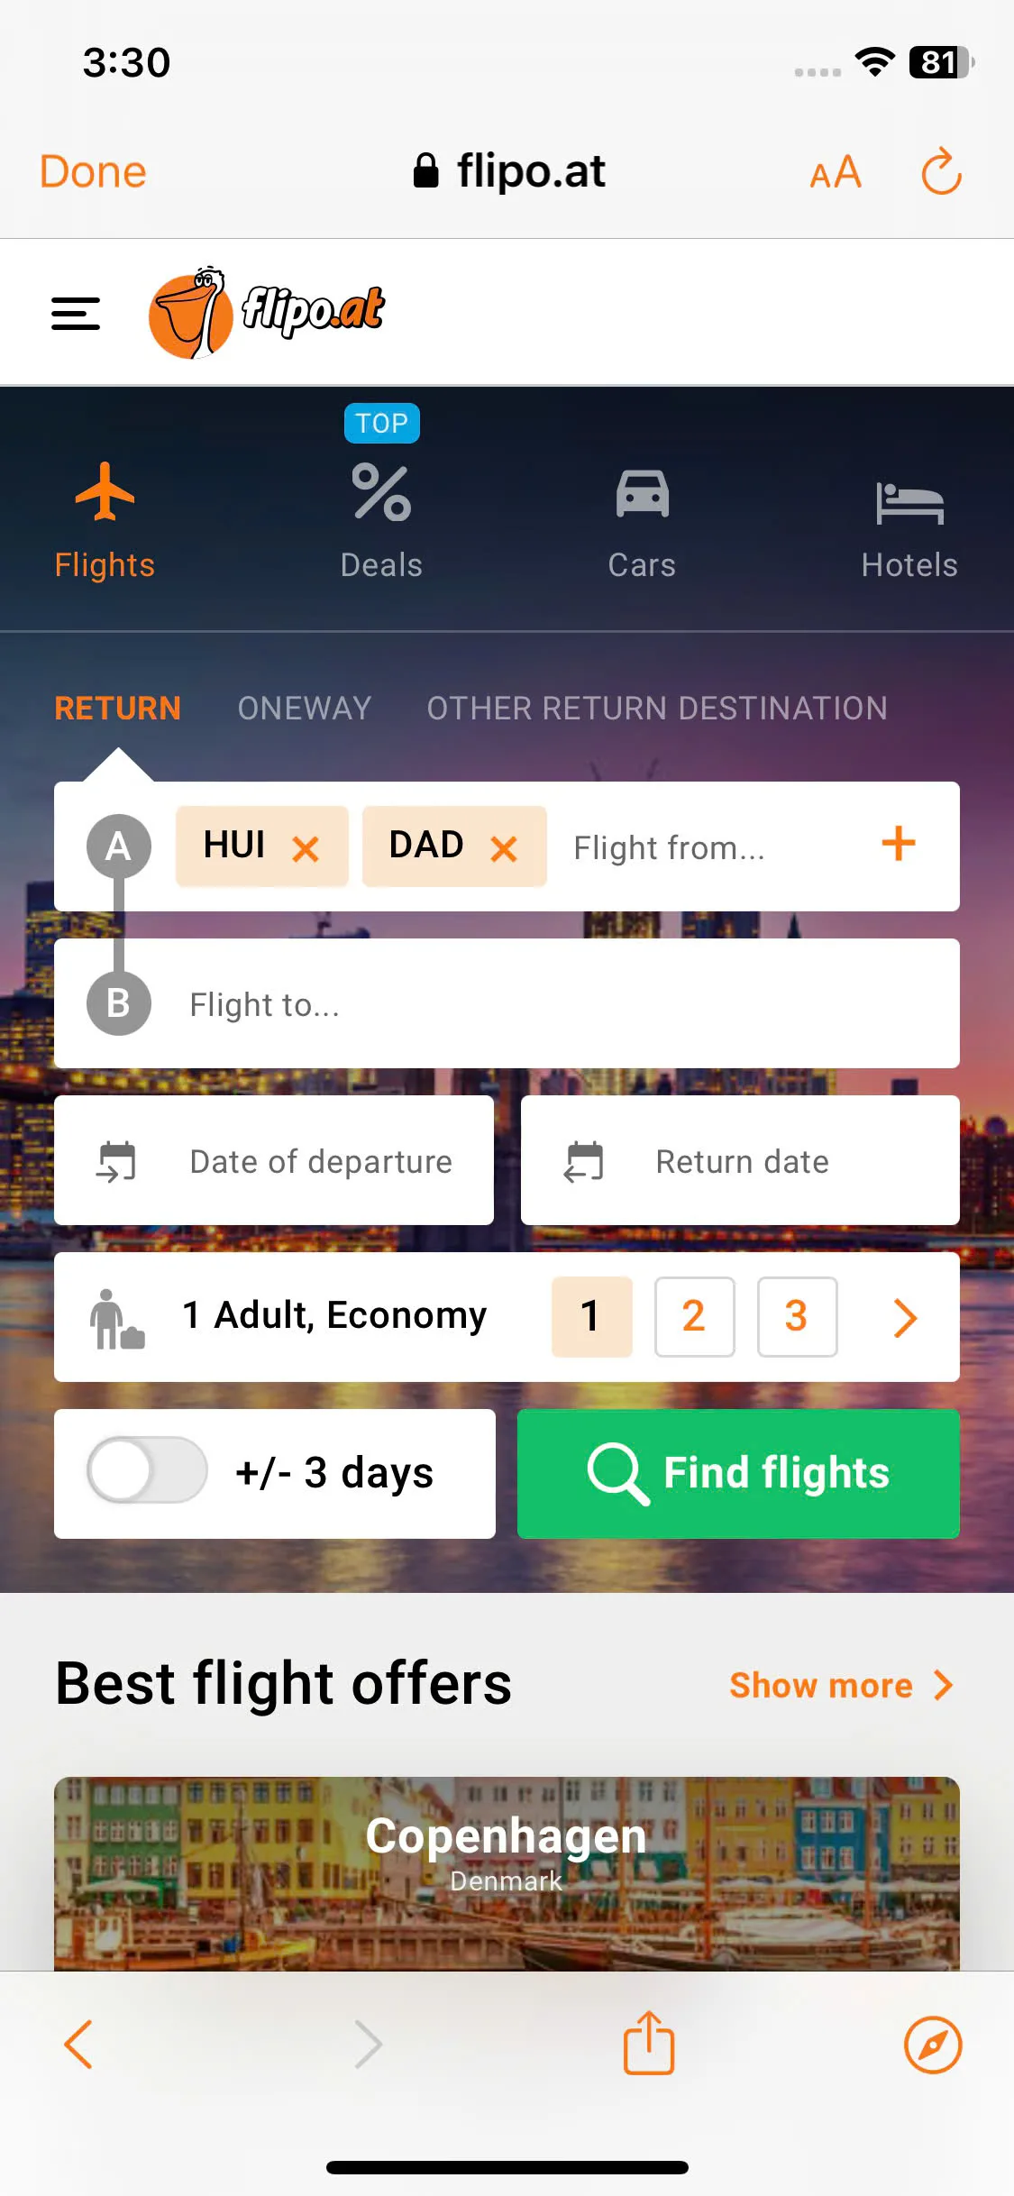1014x2196 pixels.
Task: Open the hamburger menu icon
Action: pos(76,314)
